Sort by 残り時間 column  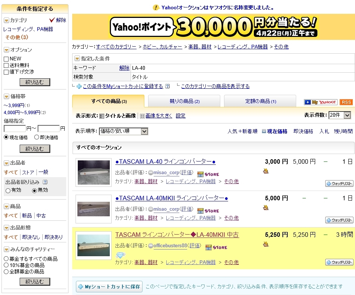tap(343, 131)
